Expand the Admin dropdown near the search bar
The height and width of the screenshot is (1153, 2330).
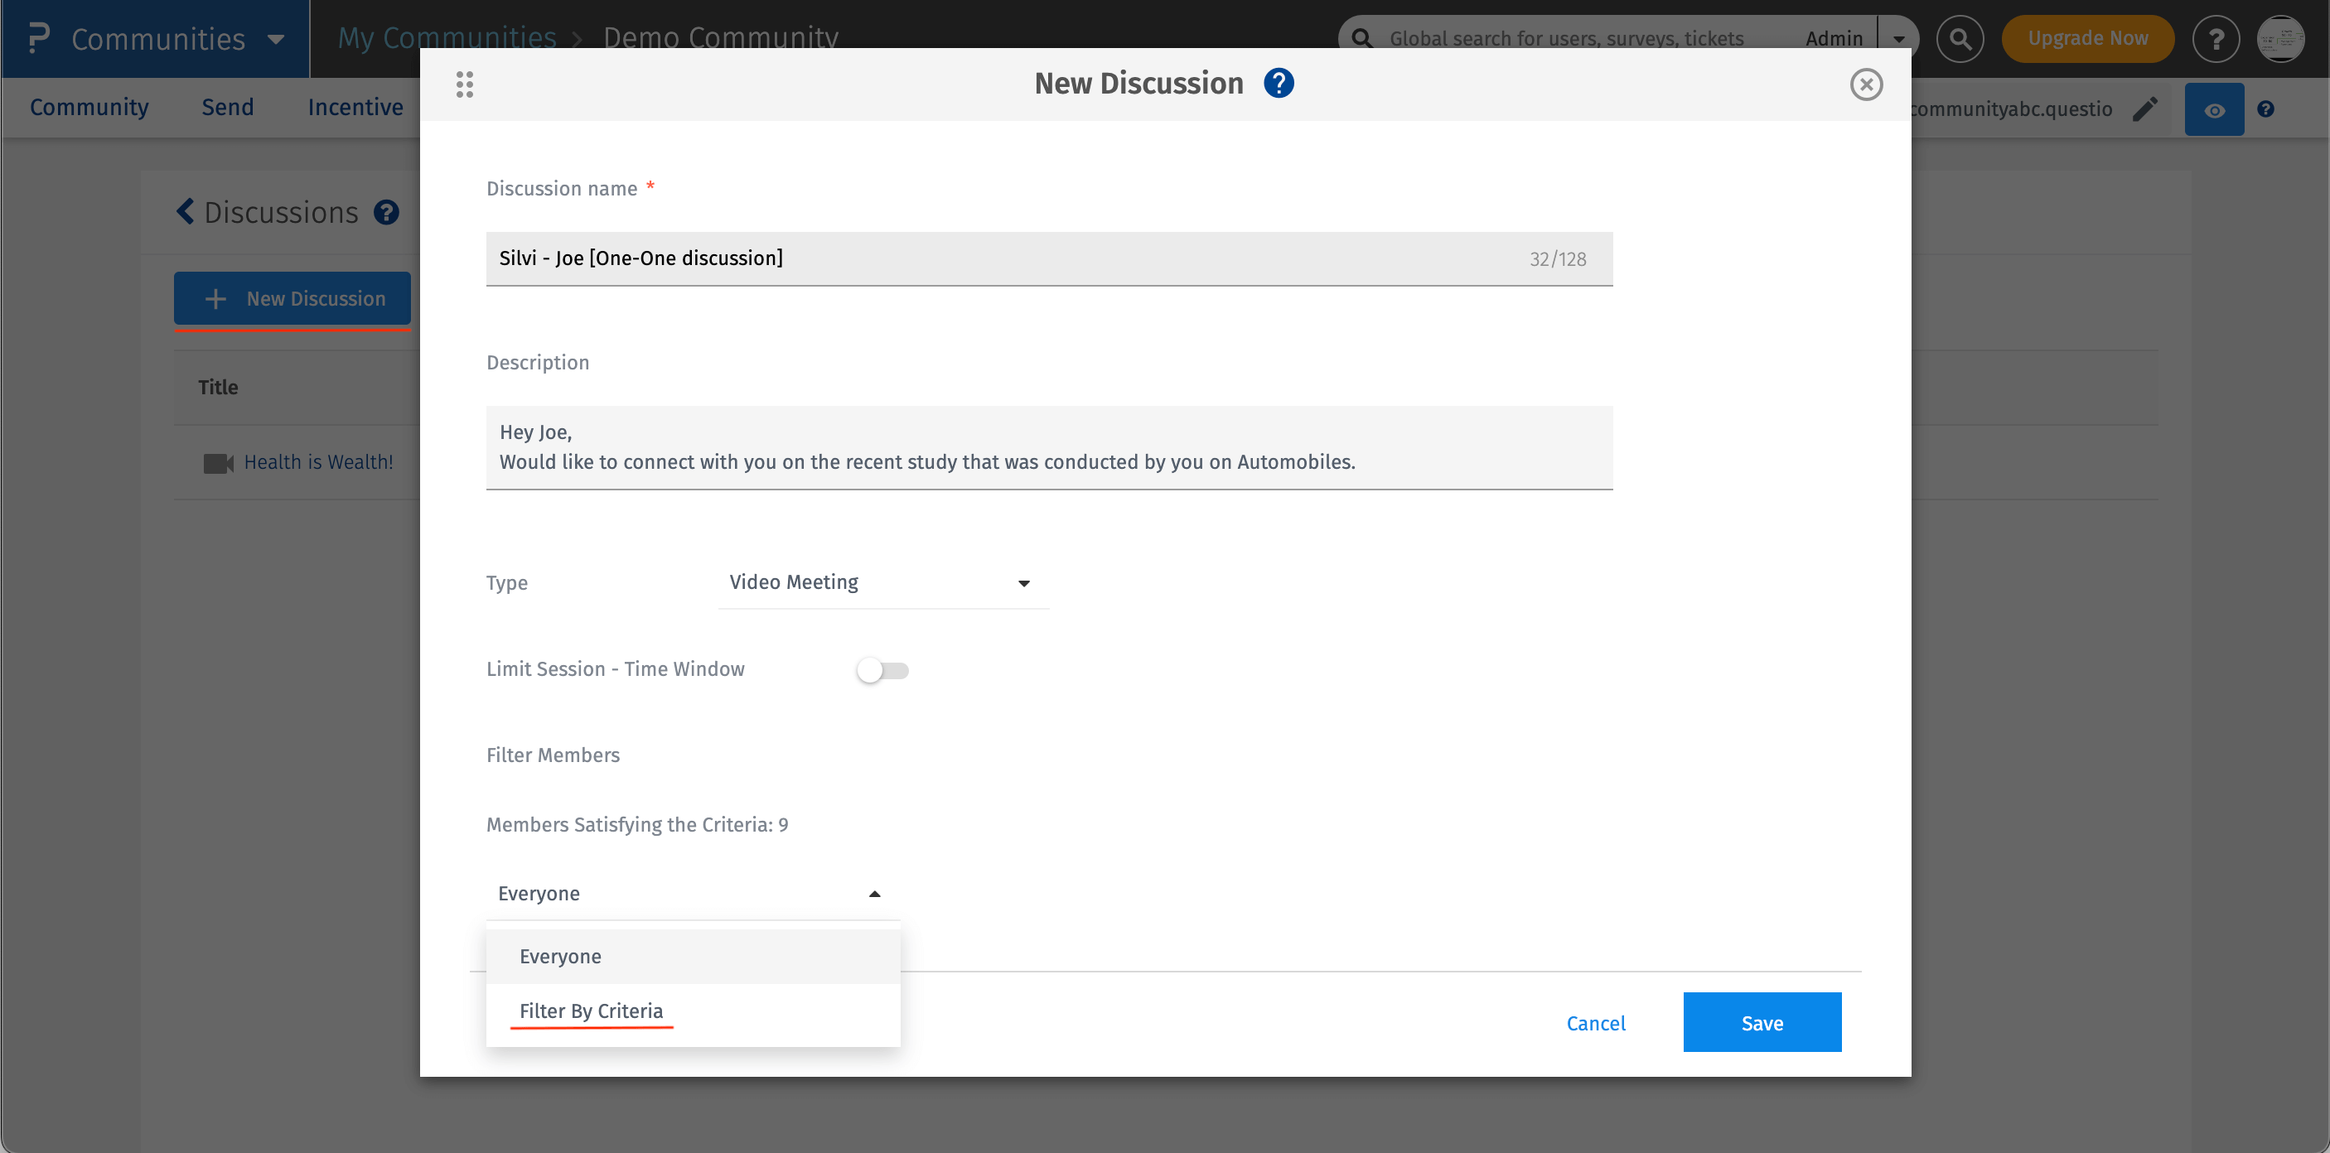point(1897,38)
